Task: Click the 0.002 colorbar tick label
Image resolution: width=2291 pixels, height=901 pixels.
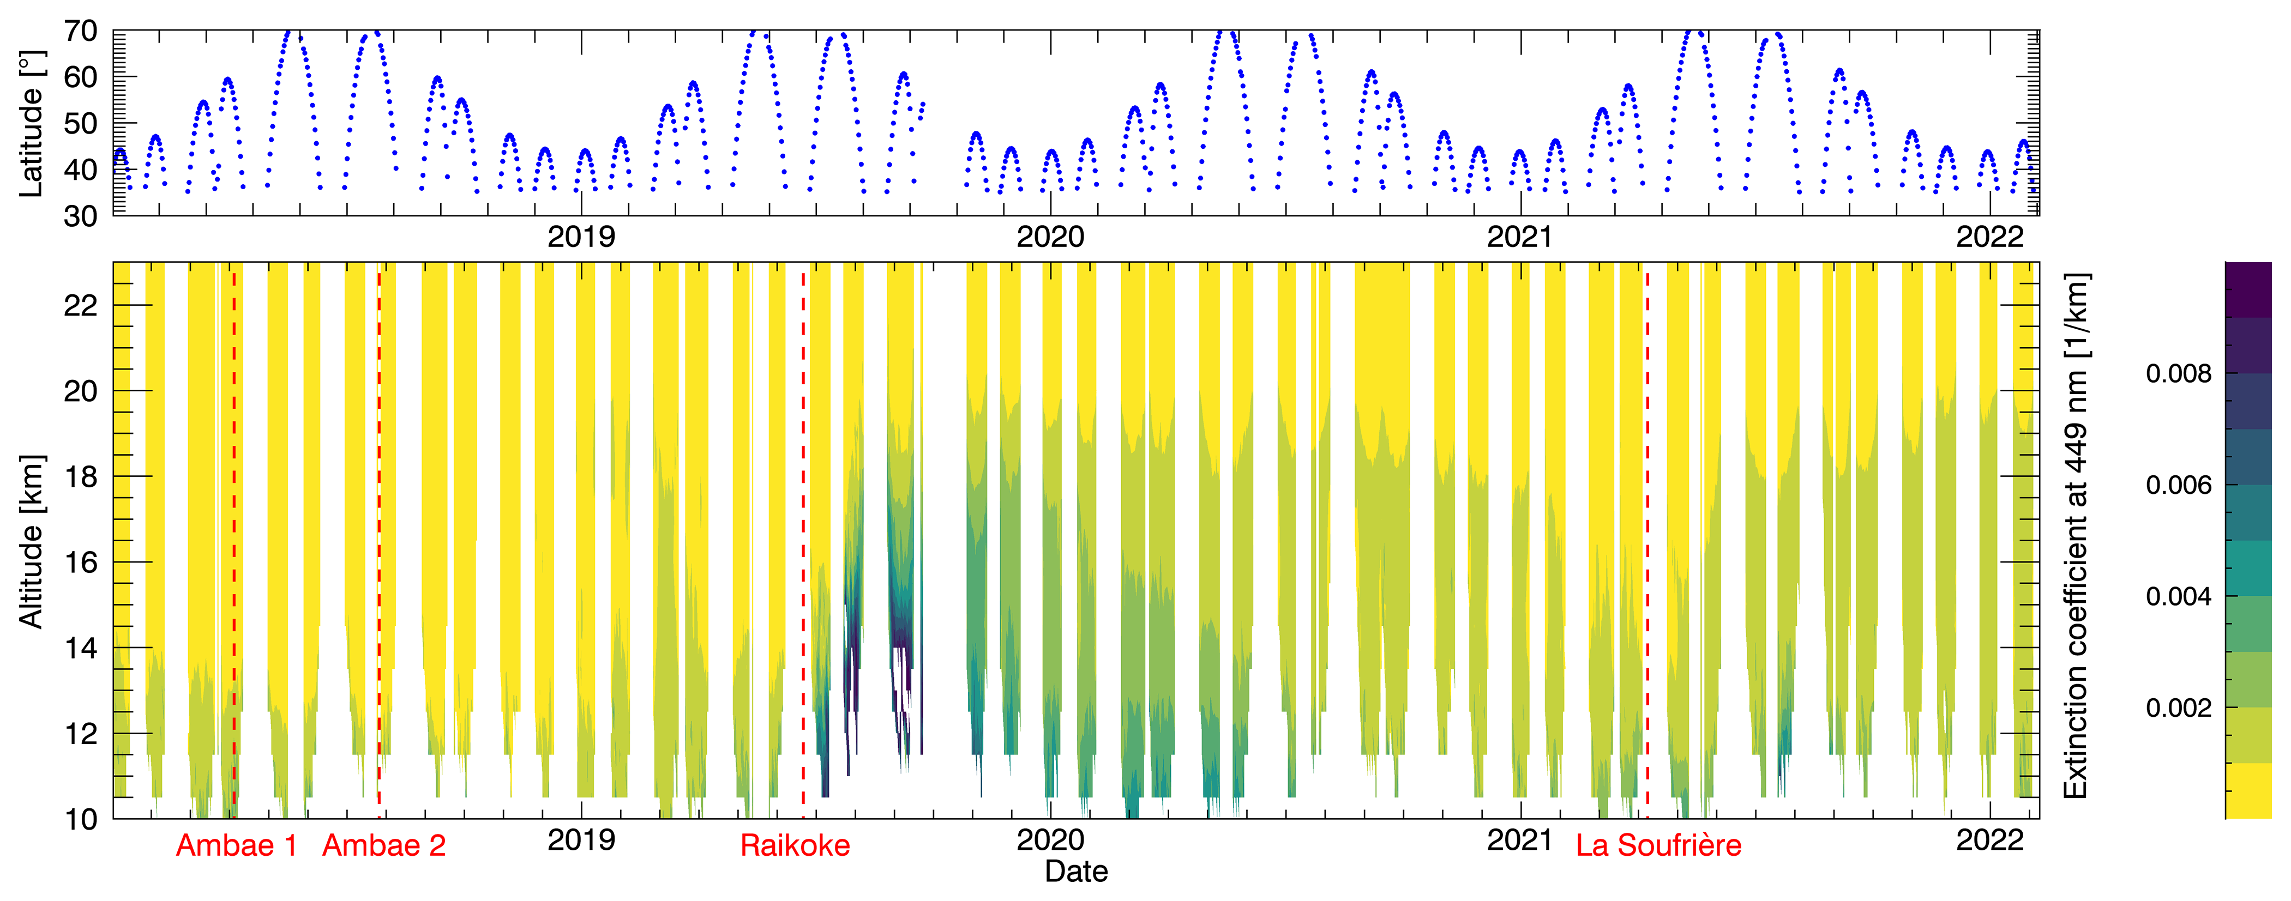Action: [2178, 708]
